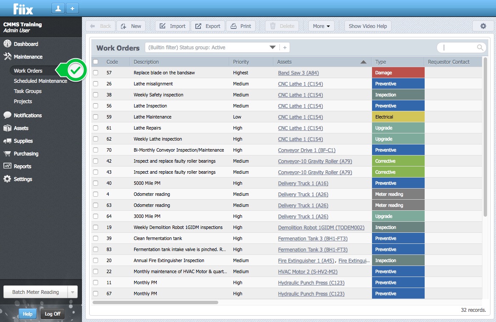Click the horizontal scrollbar below the table
This screenshot has height=322, width=496.
pos(155,302)
